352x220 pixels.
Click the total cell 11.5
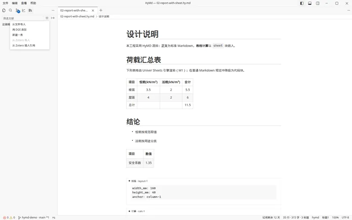click(x=188, y=105)
